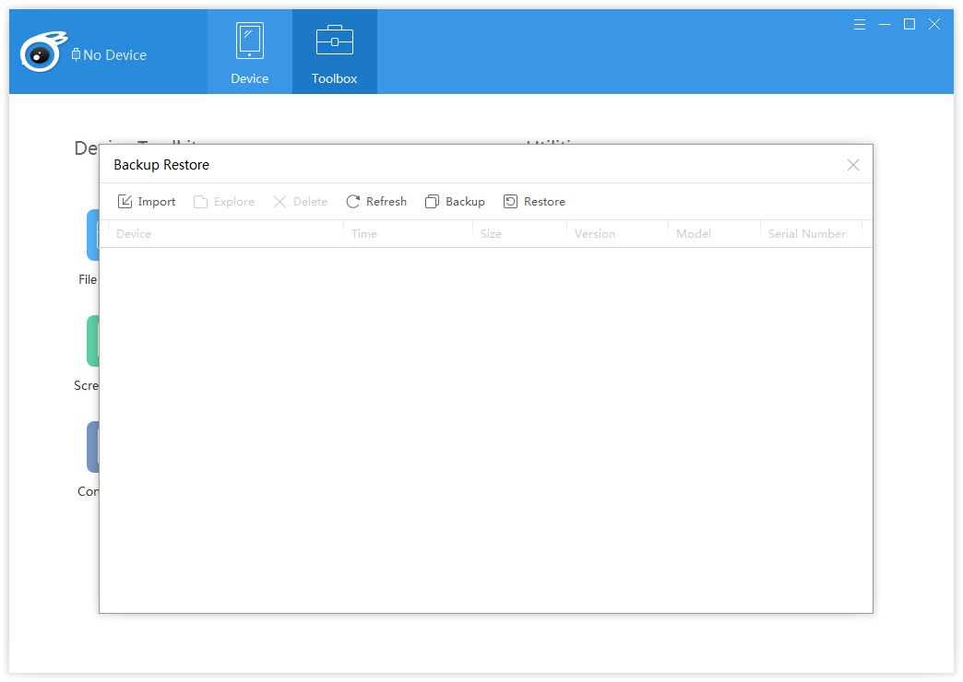Close the Backup Restore dialog
This screenshot has width=963, height=682.
point(853,165)
